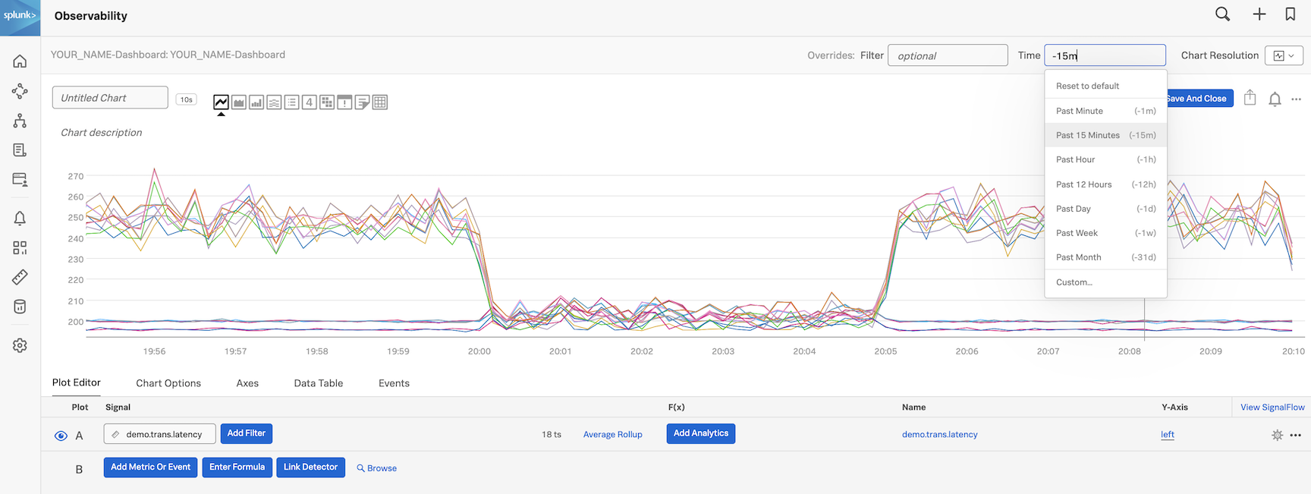Switch to the Chart Options tab

(168, 383)
